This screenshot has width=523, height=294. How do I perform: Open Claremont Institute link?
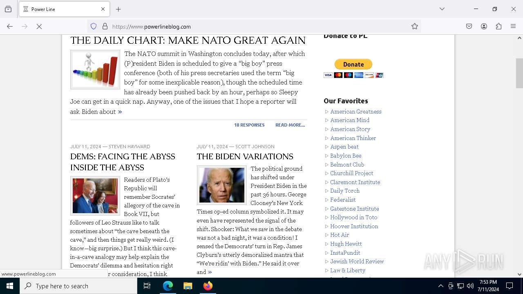pyautogui.click(x=355, y=182)
